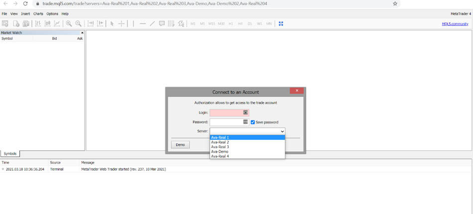The height and width of the screenshot is (214, 473).
Task: Select the horizontal line drawing tool
Action: [x=143, y=23]
